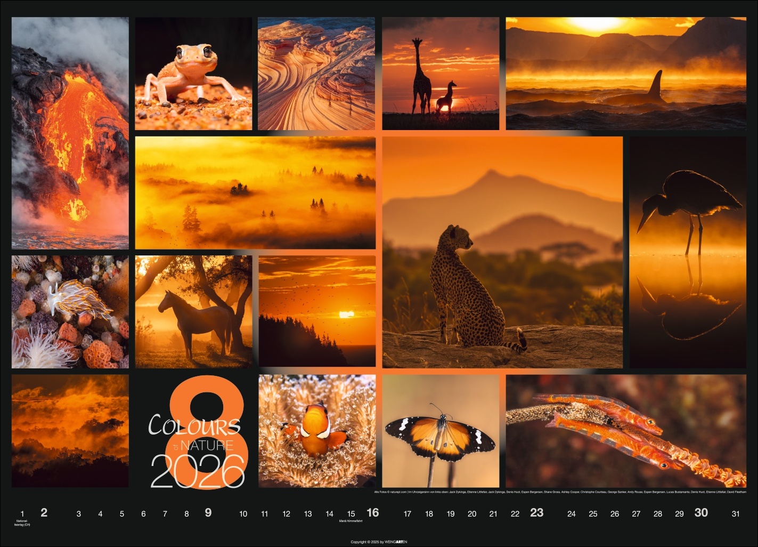Select the clownfish in anemone photo

316,431
